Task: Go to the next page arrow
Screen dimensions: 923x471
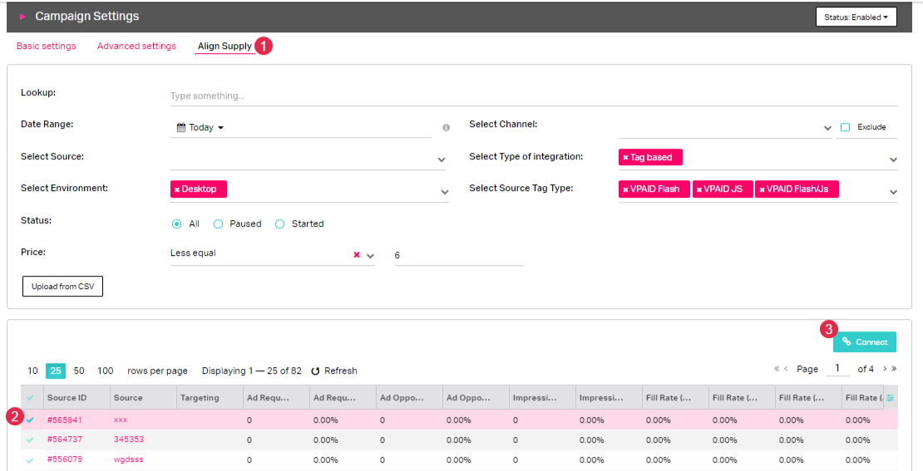Action: click(x=886, y=369)
